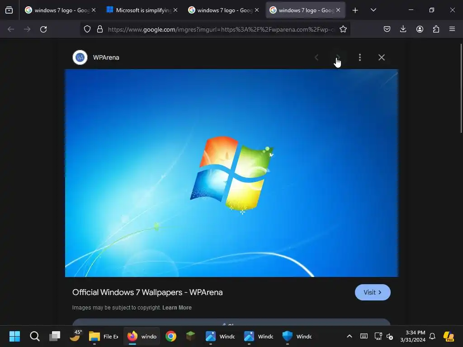Open File Explorer from taskbar

coord(104,336)
